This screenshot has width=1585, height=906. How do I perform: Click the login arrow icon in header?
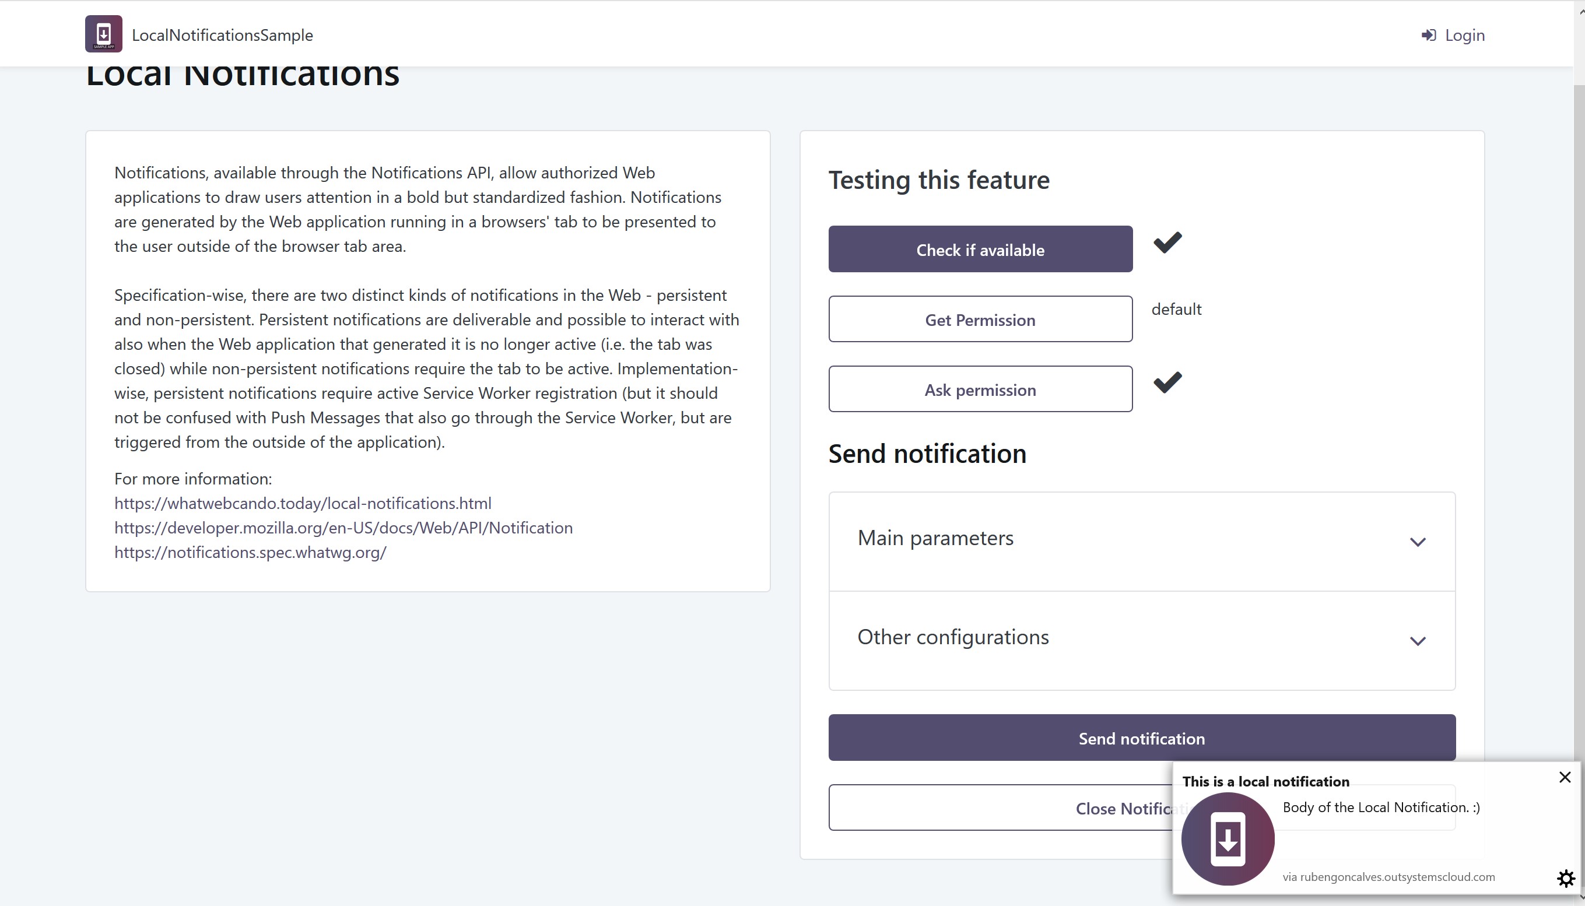coord(1429,36)
